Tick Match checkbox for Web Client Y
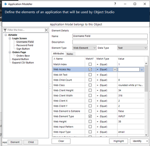 [90, 106]
